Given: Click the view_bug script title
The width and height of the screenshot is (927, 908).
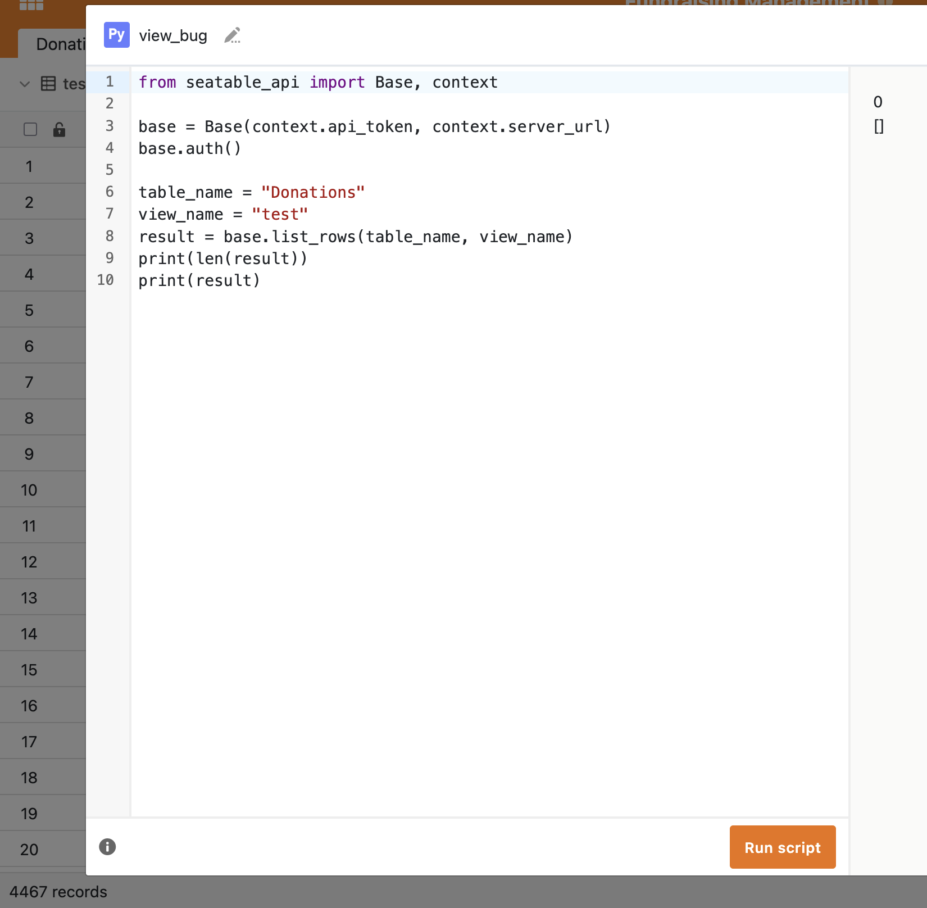Looking at the screenshot, I should [x=173, y=35].
